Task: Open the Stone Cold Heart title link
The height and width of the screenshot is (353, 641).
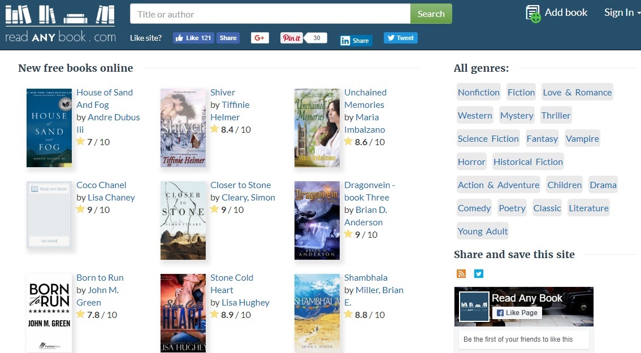Action: (232, 284)
